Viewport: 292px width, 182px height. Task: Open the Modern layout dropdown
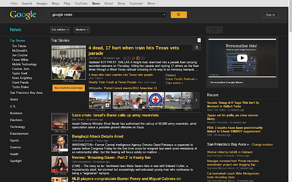82,30
